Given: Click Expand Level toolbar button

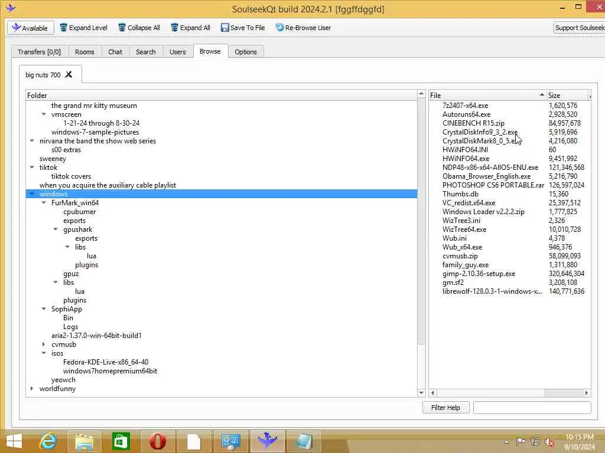Looking at the screenshot, I should tap(83, 28).
